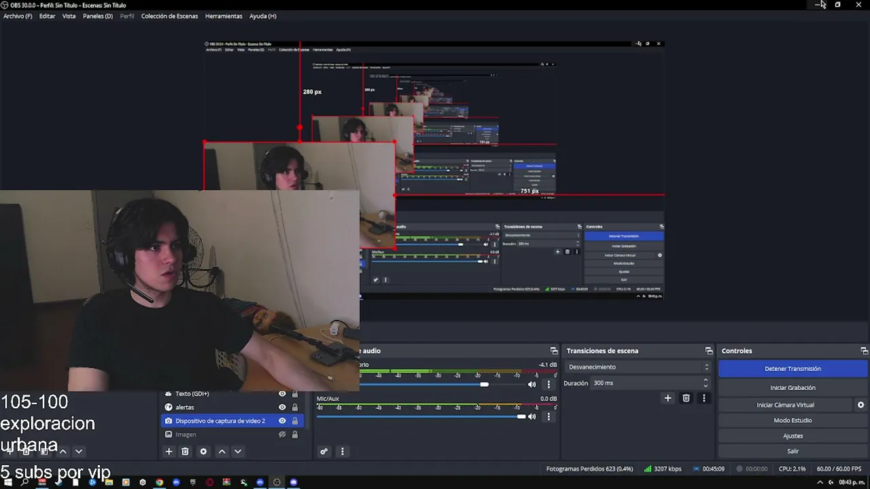Enable Modo Estudio
Image resolution: width=870 pixels, height=489 pixels.
[x=793, y=420]
